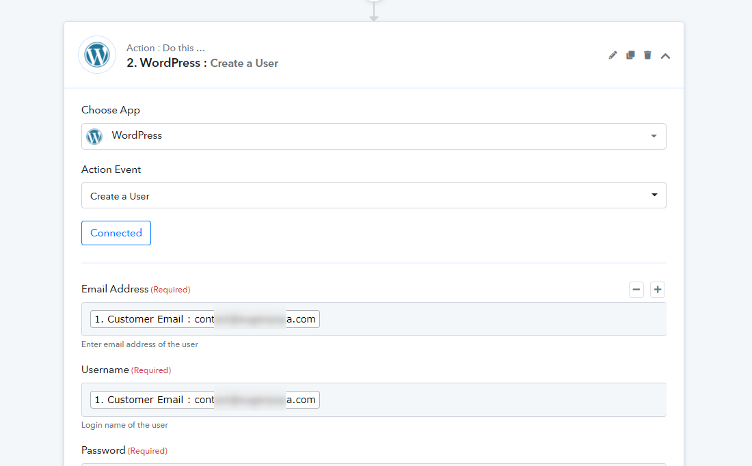Click the 'Login name of the user' hint
Viewport: 752px width, 466px height.
coord(124,425)
